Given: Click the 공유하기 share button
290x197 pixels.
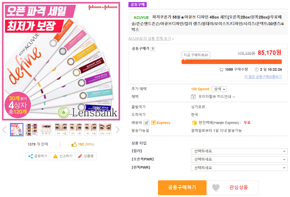Looking at the screenshot, I should 38,156.
